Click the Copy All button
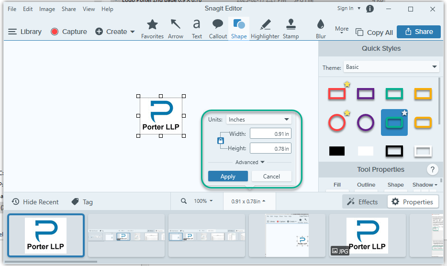This screenshot has height=266, width=447. click(x=374, y=32)
